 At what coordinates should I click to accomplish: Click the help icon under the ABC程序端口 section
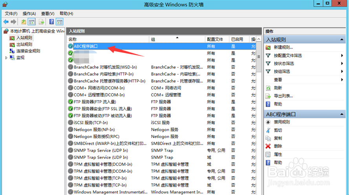coord(268,162)
